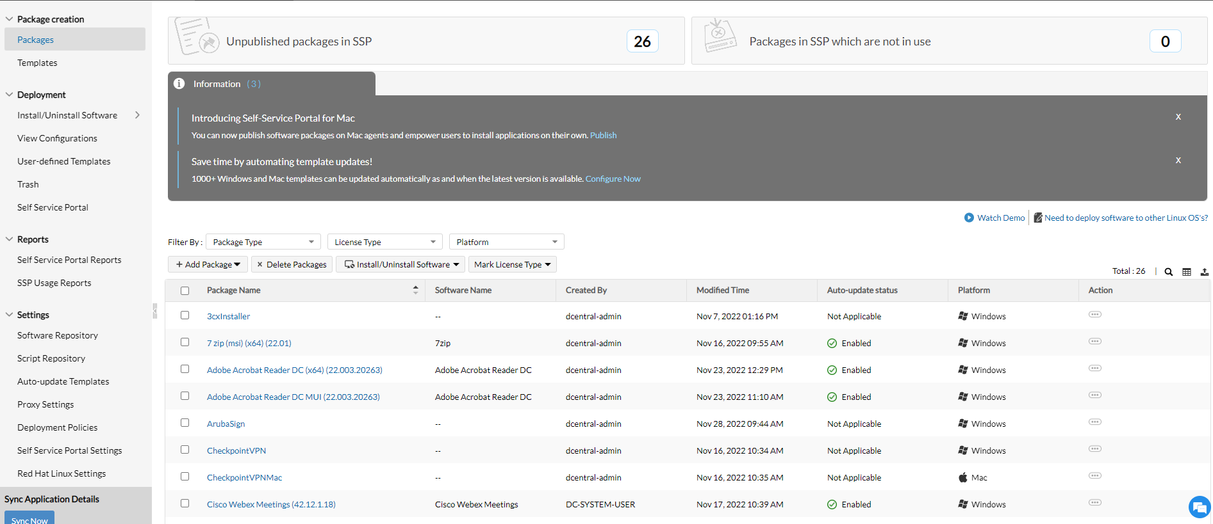Open action menu for CheckpointVPNMac row
Viewport: 1213px width, 524px height.
(1094, 476)
